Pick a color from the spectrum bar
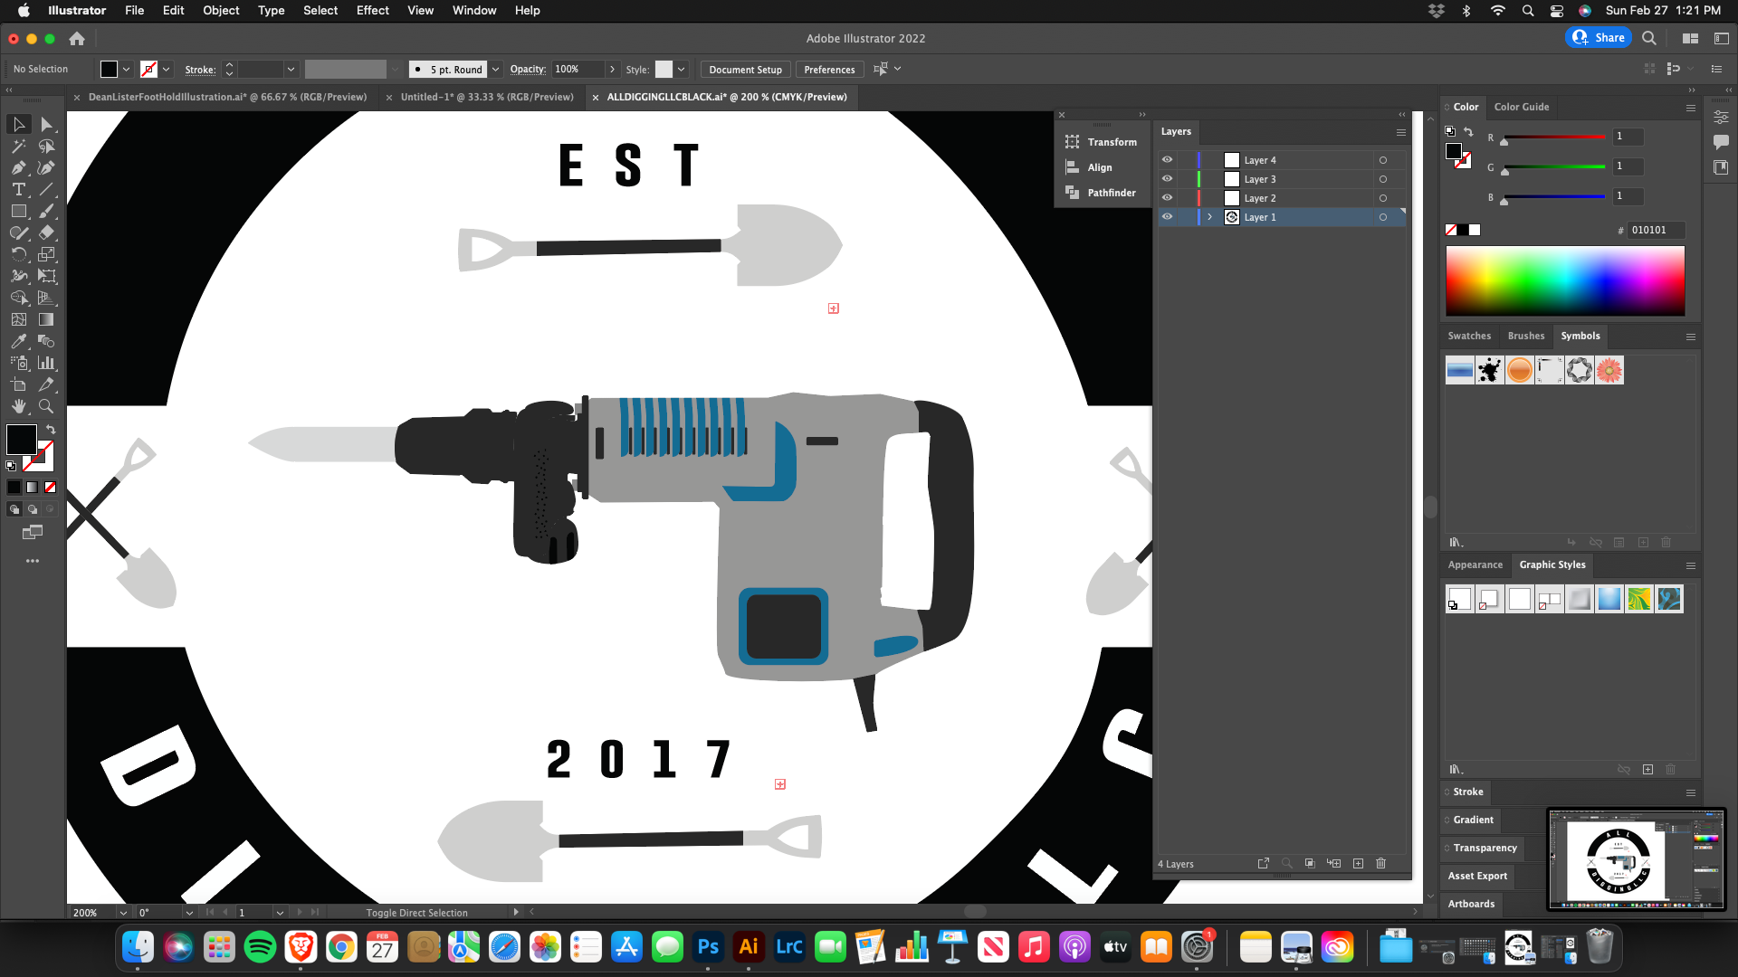The width and height of the screenshot is (1738, 977). [1565, 280]
